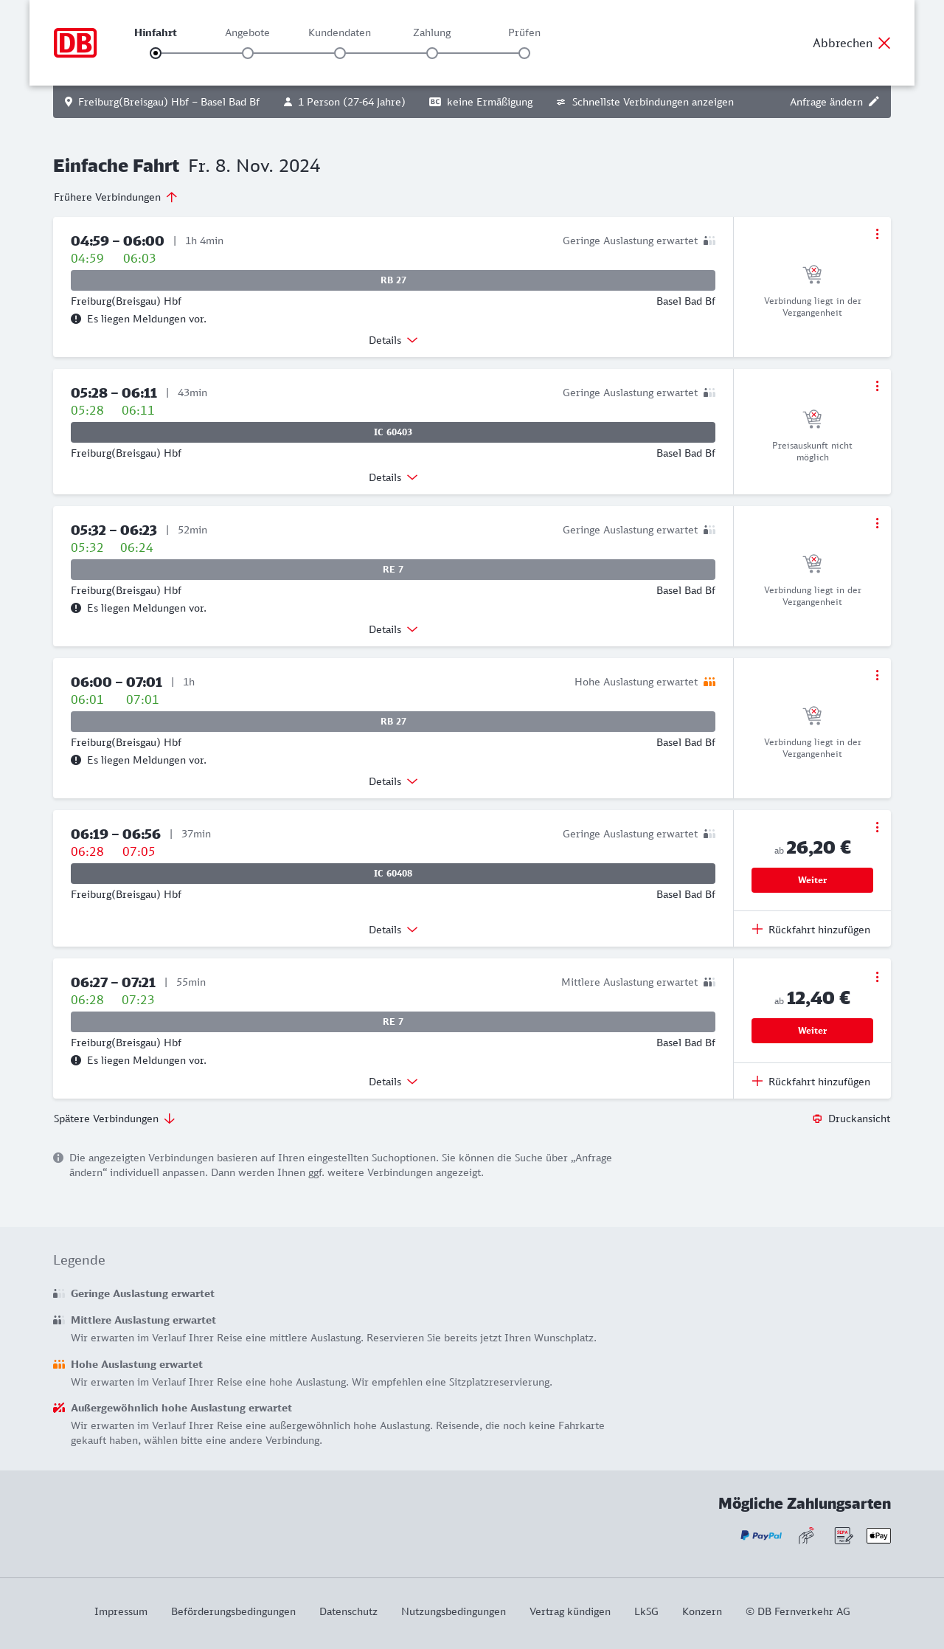Open the Datenschutz footer link
Viewport: 944px width, 1649px height.
pyautogui.click(x=348, y=1611)
